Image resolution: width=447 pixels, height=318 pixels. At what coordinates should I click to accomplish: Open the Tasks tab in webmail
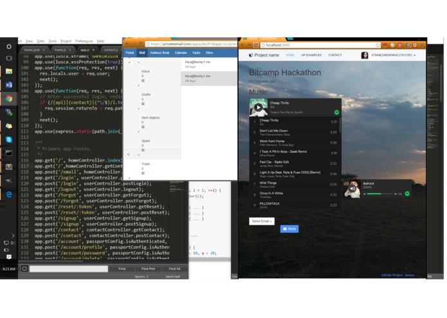[196, 53]
